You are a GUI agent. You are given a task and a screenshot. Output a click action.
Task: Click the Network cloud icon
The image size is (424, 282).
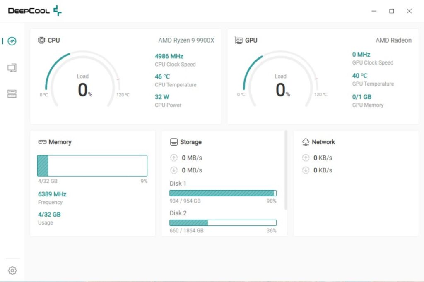click(x=306, y=142)
